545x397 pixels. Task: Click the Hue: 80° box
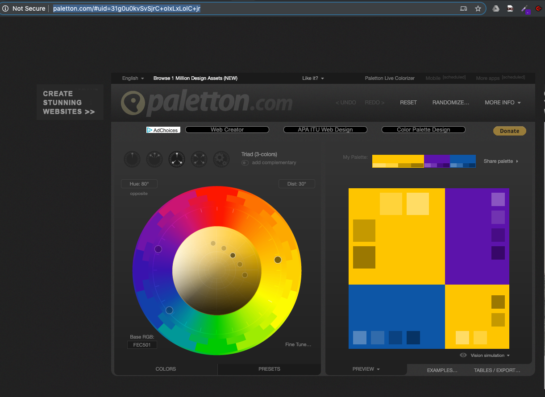(x=139, y=184)
